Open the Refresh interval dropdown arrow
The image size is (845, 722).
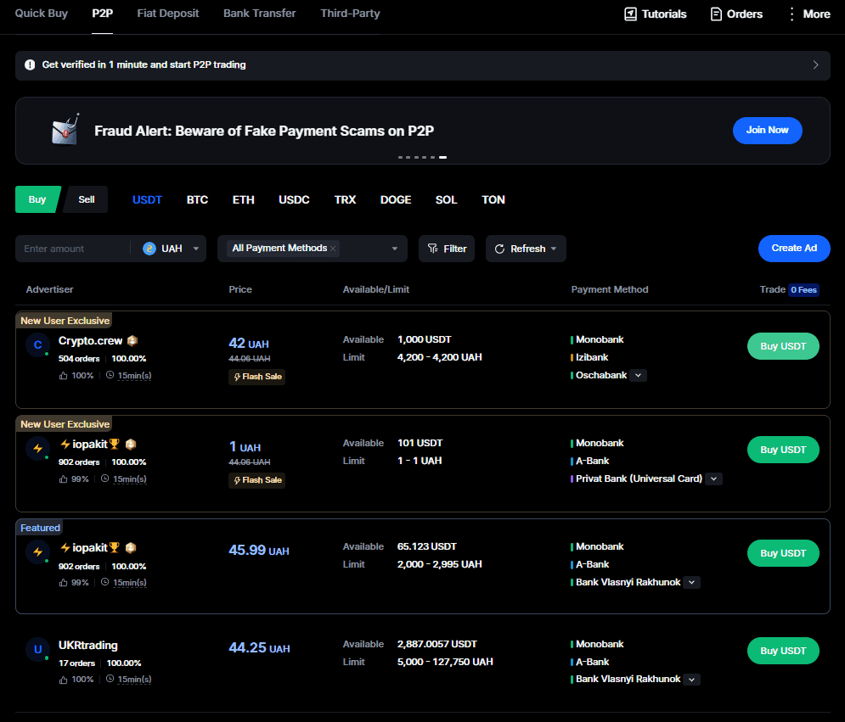[554, 249]
